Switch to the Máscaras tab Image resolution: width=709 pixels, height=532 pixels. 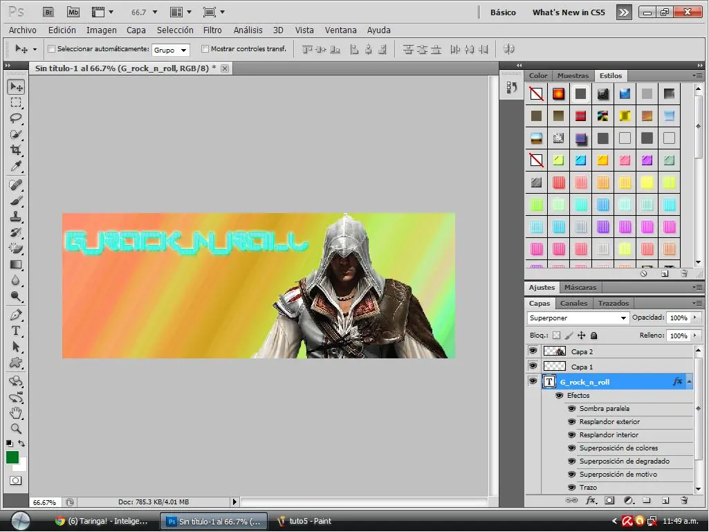click(580, 287)
